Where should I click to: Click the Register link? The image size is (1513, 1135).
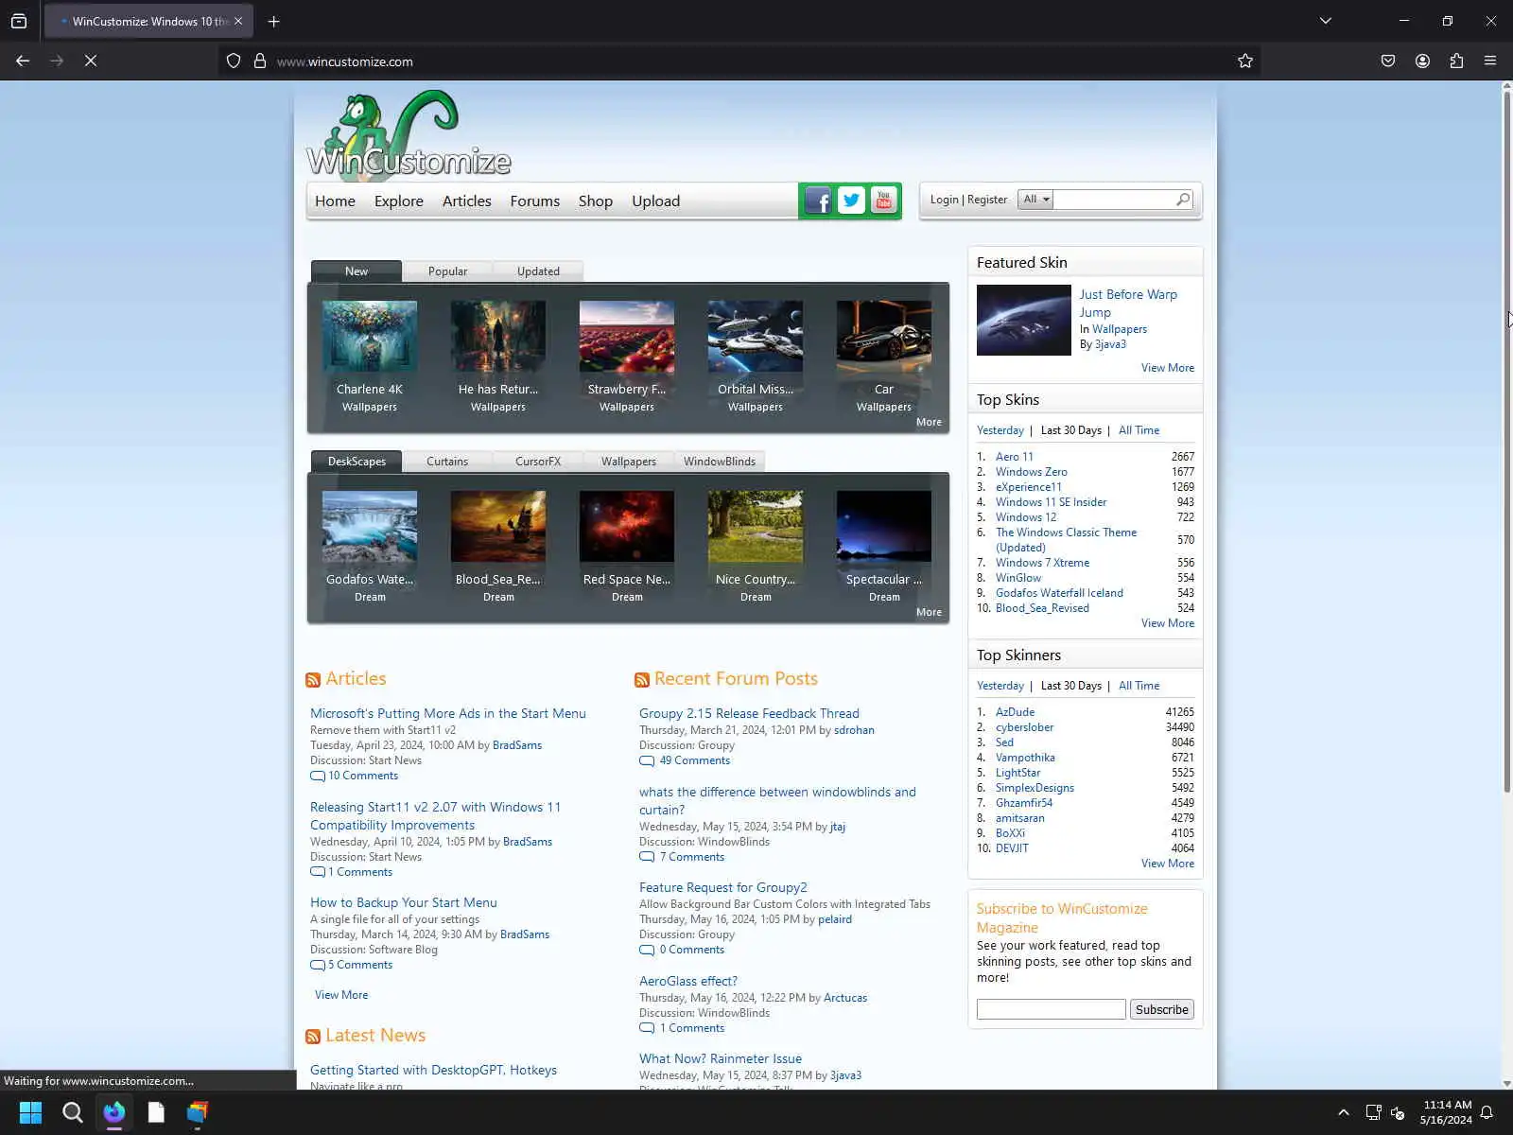point(987,200)
